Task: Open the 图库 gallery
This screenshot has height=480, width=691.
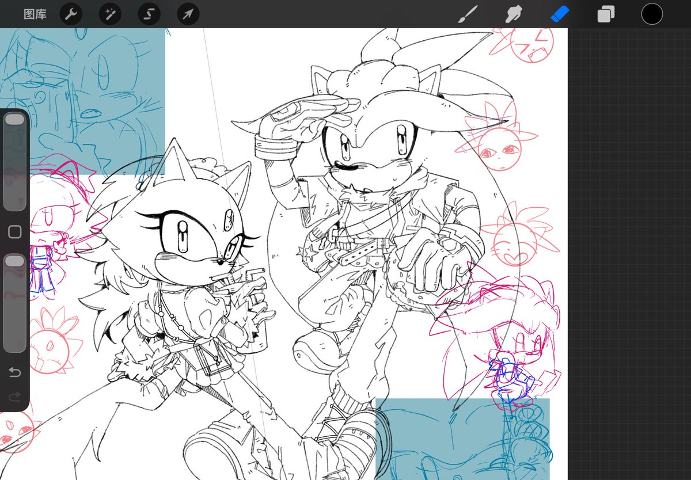Action: tap(35, 14)
